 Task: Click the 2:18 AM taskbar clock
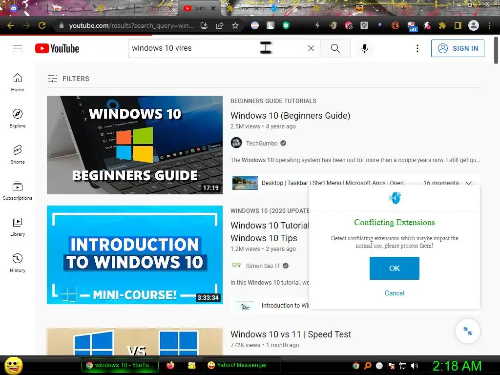point(457,366)
